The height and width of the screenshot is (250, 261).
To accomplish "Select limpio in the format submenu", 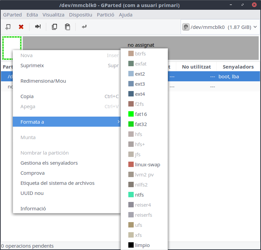I will [144, 245].
